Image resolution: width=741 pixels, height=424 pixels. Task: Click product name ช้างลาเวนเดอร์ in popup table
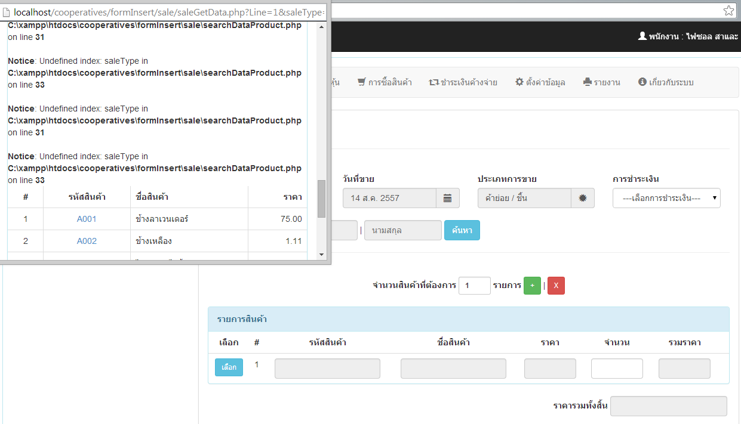click(x=162, y=219)
